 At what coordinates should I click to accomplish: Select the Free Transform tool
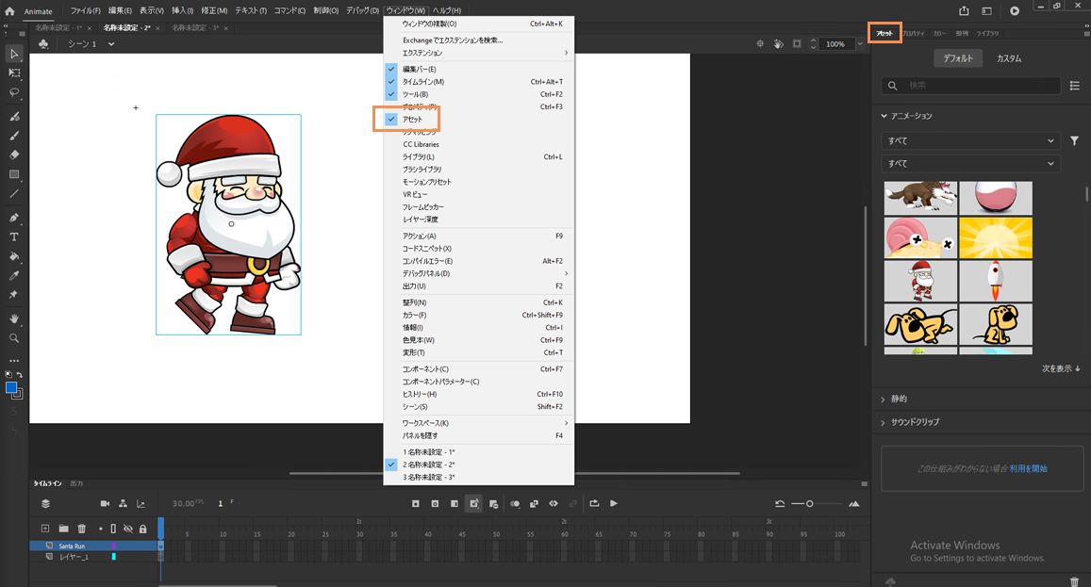pos(14,73)
